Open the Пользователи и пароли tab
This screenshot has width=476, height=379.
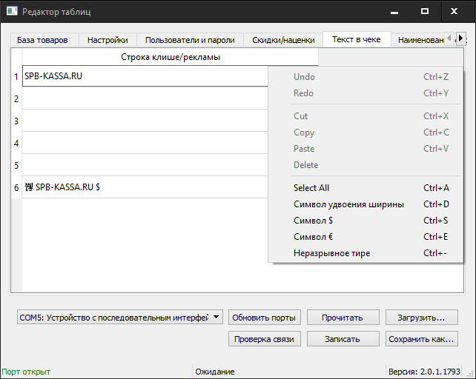(190, 40)
